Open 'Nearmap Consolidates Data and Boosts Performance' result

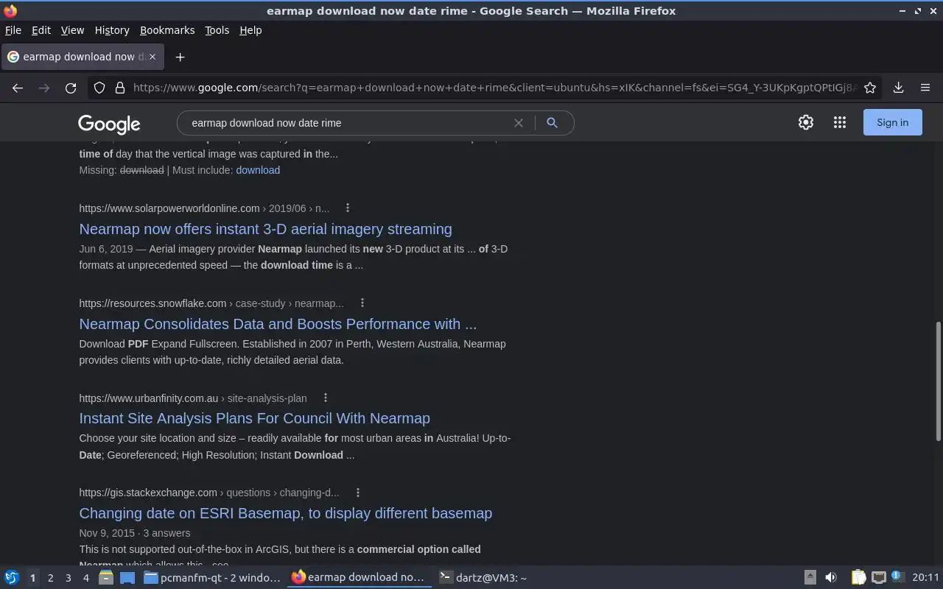pos(278,324)
